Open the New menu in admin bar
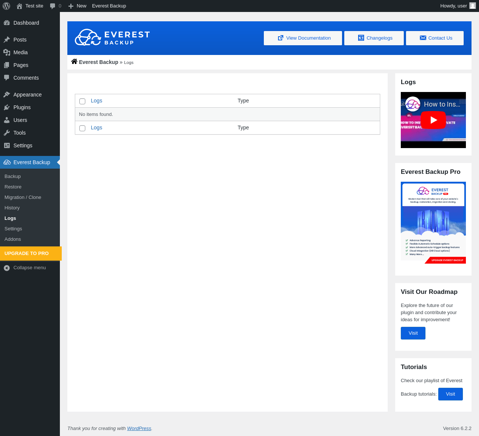 pos(77,6)
